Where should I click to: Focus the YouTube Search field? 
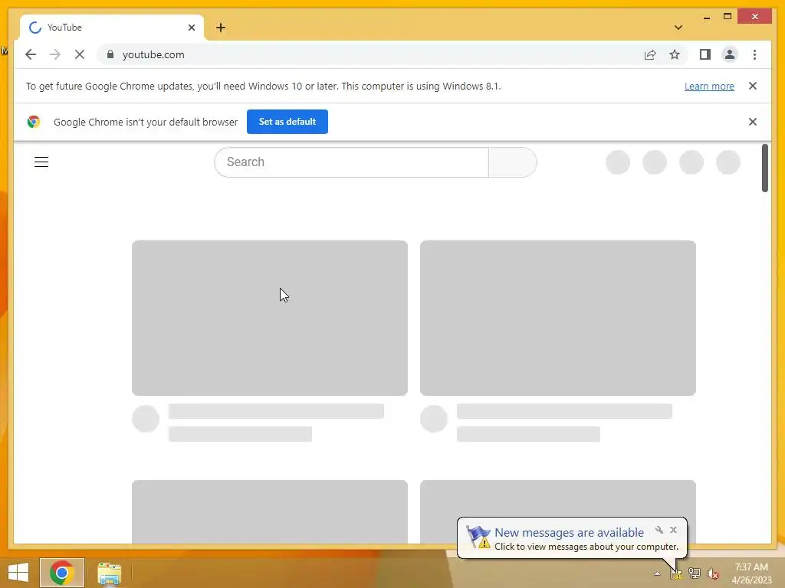click(x=351, y=162)
